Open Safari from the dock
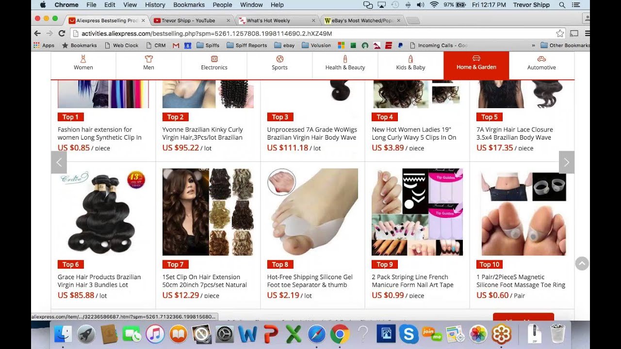 point(317,334)
